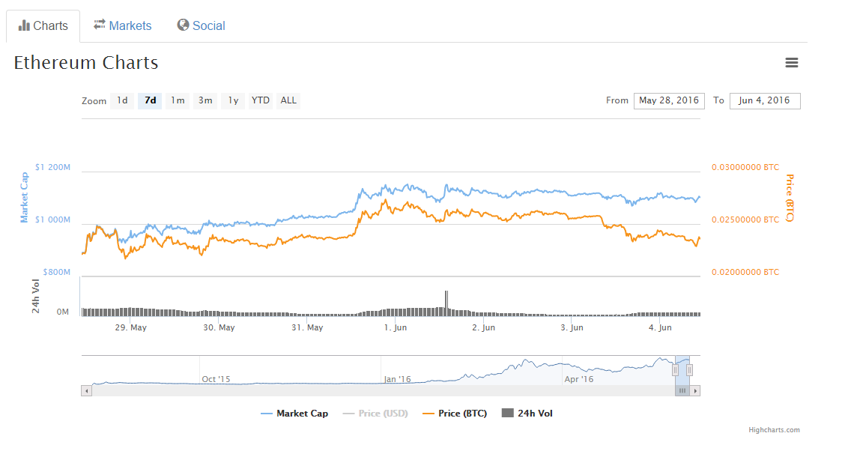This screenshot has width=848, height=451.
Task: Open the Social tab
Action: (202, 25)
